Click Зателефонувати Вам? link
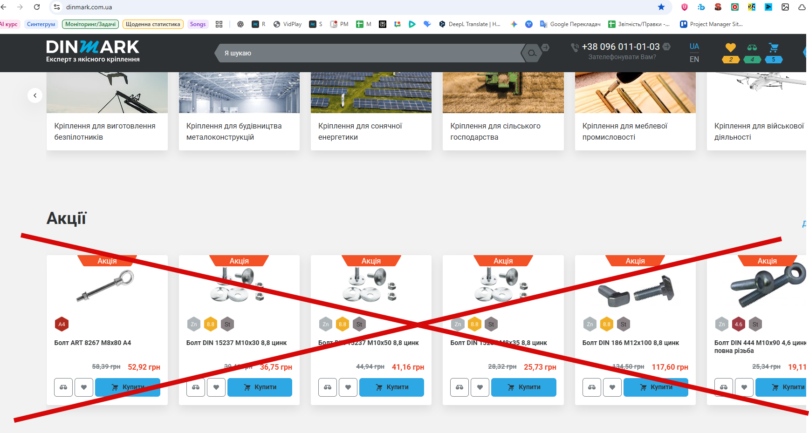The width and height of the screenshot is (809, 433). click(x=622, y=57)
